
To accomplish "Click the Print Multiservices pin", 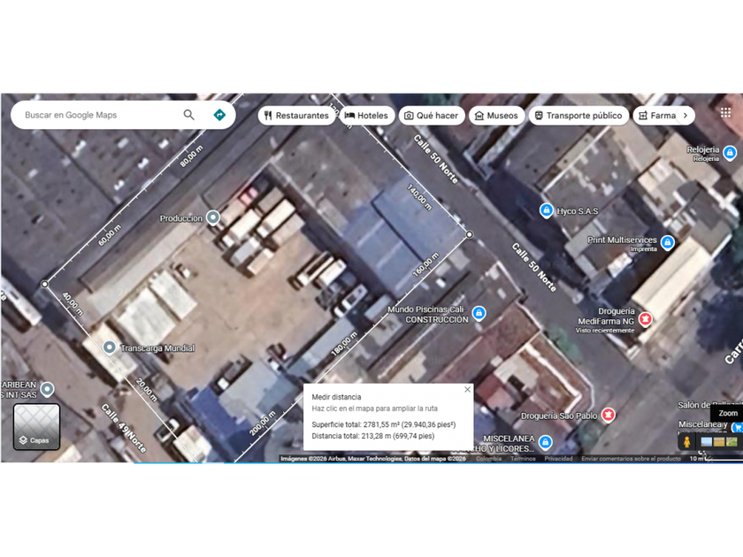I will (667, 241).
